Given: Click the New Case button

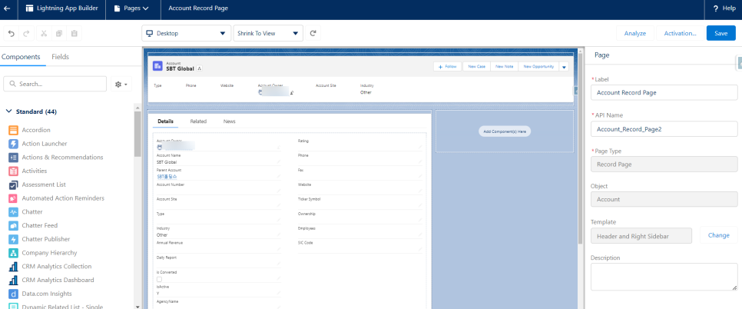Looking at the screenshot, I should tap(476, 67).
